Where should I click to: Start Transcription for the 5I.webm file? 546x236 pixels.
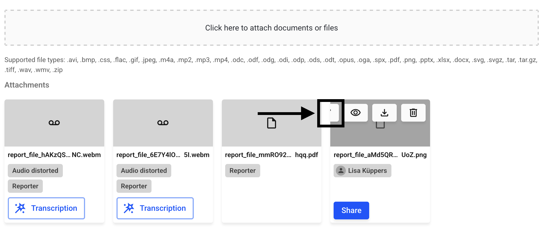click(x=155, y=208)
